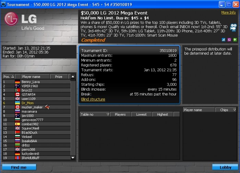Select player SquireONeill
The width and height of the screenshot is (240, 173).
click(37, 128)
